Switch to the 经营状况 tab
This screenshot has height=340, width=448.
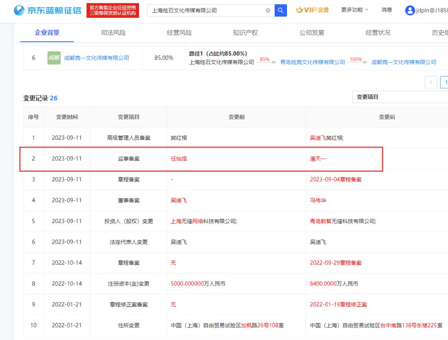click(378, 32)
